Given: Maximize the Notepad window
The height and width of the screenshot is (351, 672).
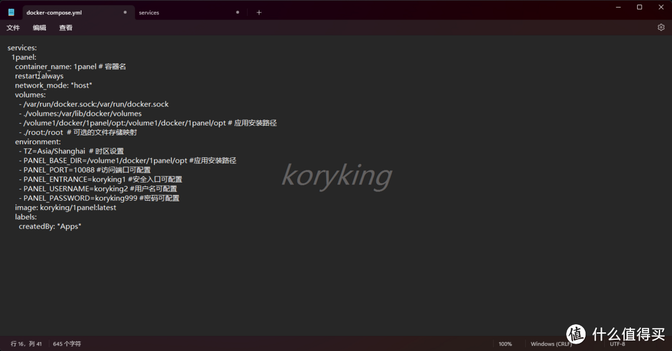Looking at the screenshot, I should (x=640, y=7).
